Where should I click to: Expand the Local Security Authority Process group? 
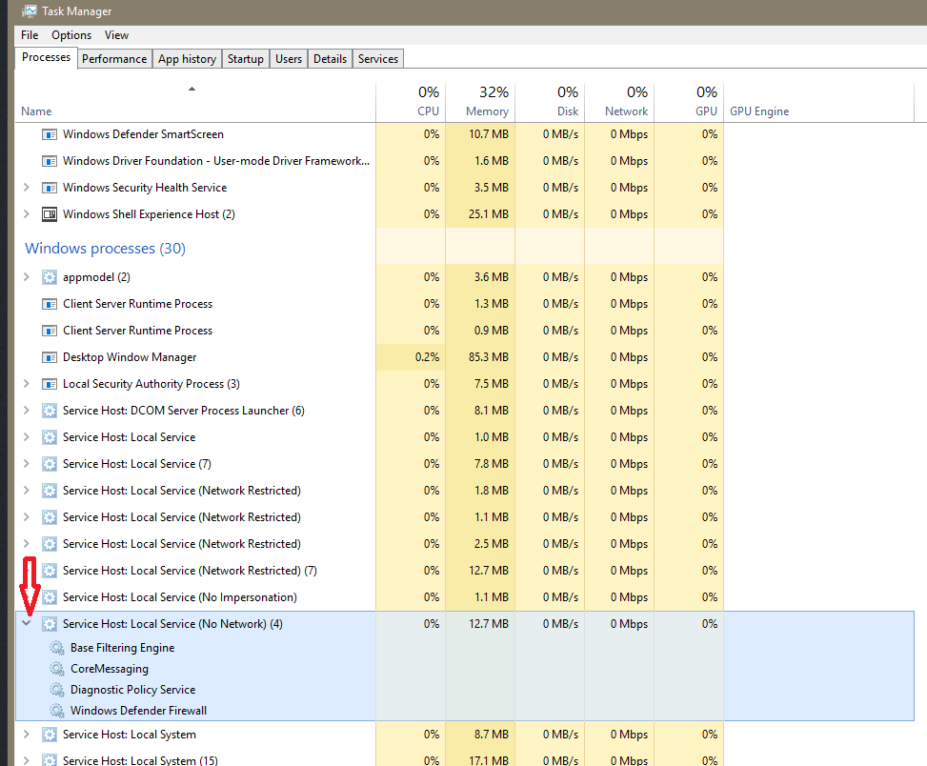27,384
